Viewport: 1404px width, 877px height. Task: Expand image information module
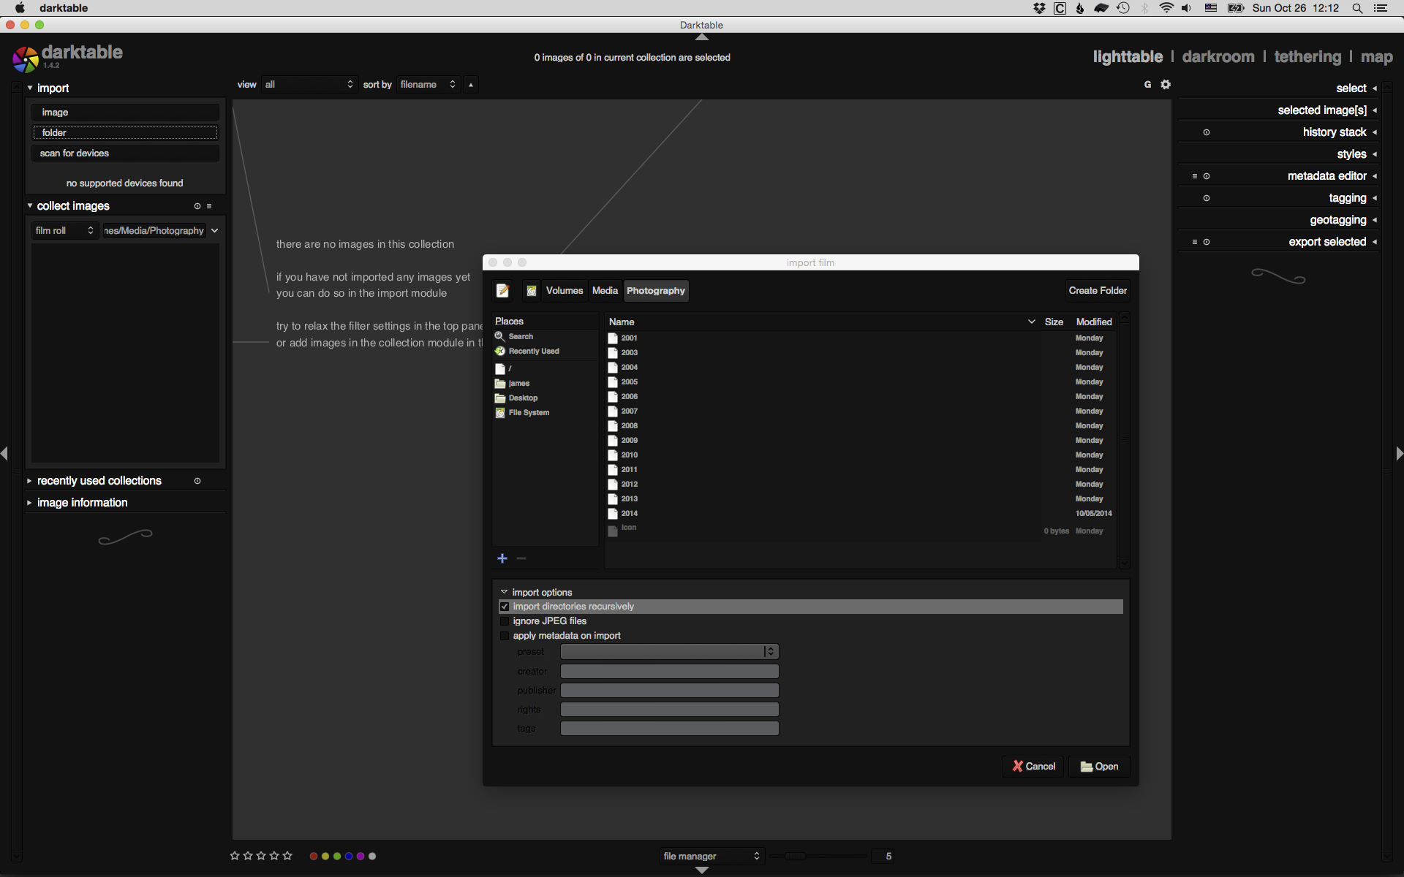coord(29,503)
